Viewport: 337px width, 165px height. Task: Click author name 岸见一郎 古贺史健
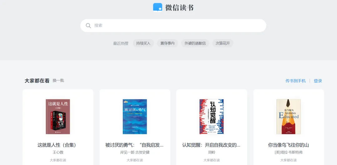(135, 152)
